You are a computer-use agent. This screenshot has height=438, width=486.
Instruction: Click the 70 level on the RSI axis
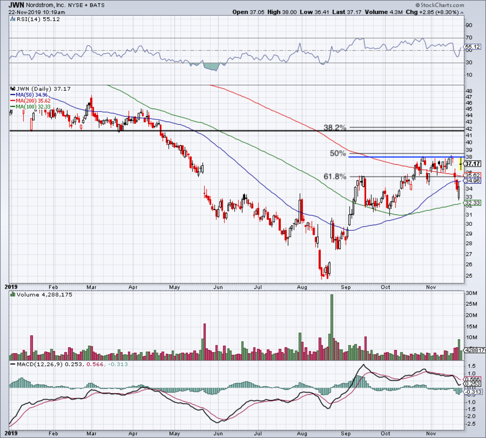point(469,38)
